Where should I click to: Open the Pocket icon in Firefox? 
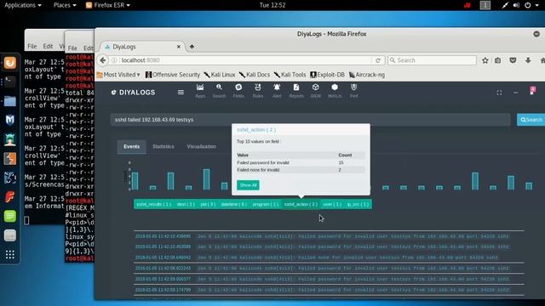click(x=513, y=60)
